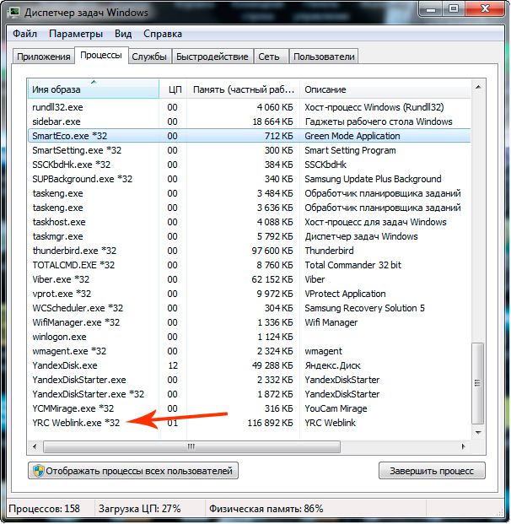Viewport: 511px width, 524px height.
Task: Select the taskmgr.exe process
Action: [x=249, y=236]
